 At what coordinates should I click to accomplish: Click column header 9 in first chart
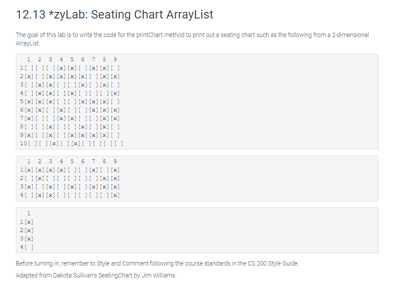(115, 60)
